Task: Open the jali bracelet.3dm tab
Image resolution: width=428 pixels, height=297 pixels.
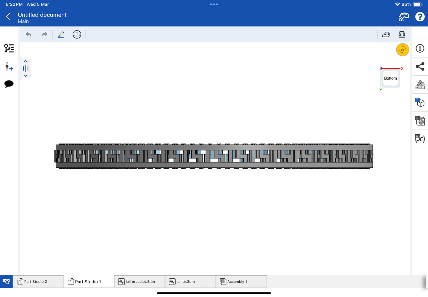Action: click(x=140, y=282)
